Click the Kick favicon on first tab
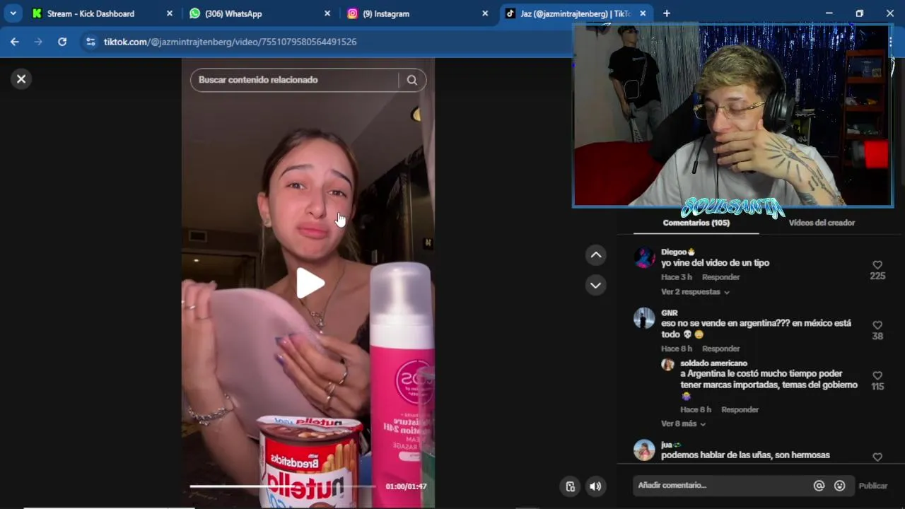 tap(37, 13)
